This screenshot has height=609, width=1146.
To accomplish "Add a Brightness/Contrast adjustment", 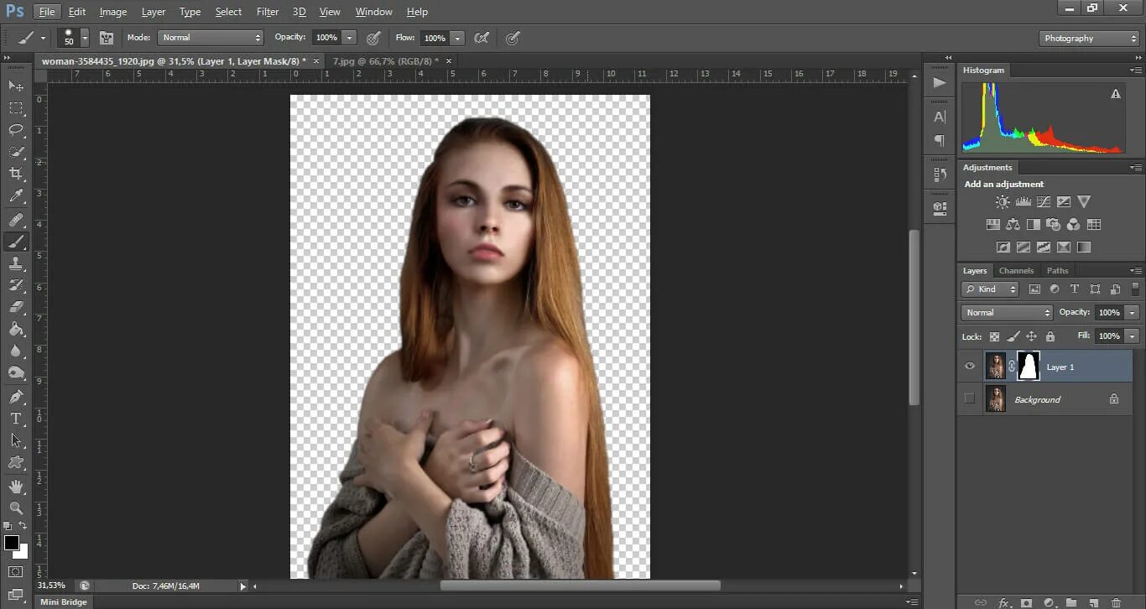I will [x=1003, y=201].
